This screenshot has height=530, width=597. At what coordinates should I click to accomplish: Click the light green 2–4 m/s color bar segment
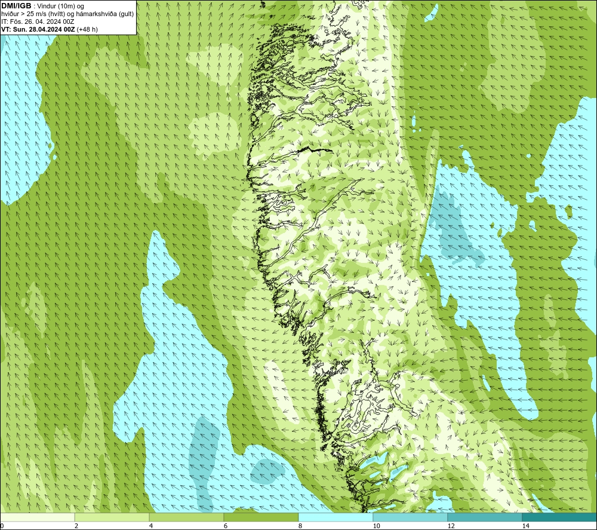point(112,517)
